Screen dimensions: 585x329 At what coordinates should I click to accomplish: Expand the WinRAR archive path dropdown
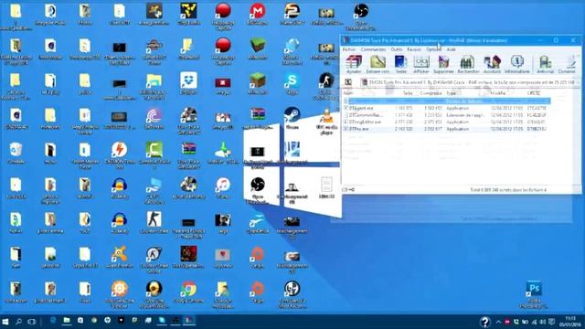578,82
